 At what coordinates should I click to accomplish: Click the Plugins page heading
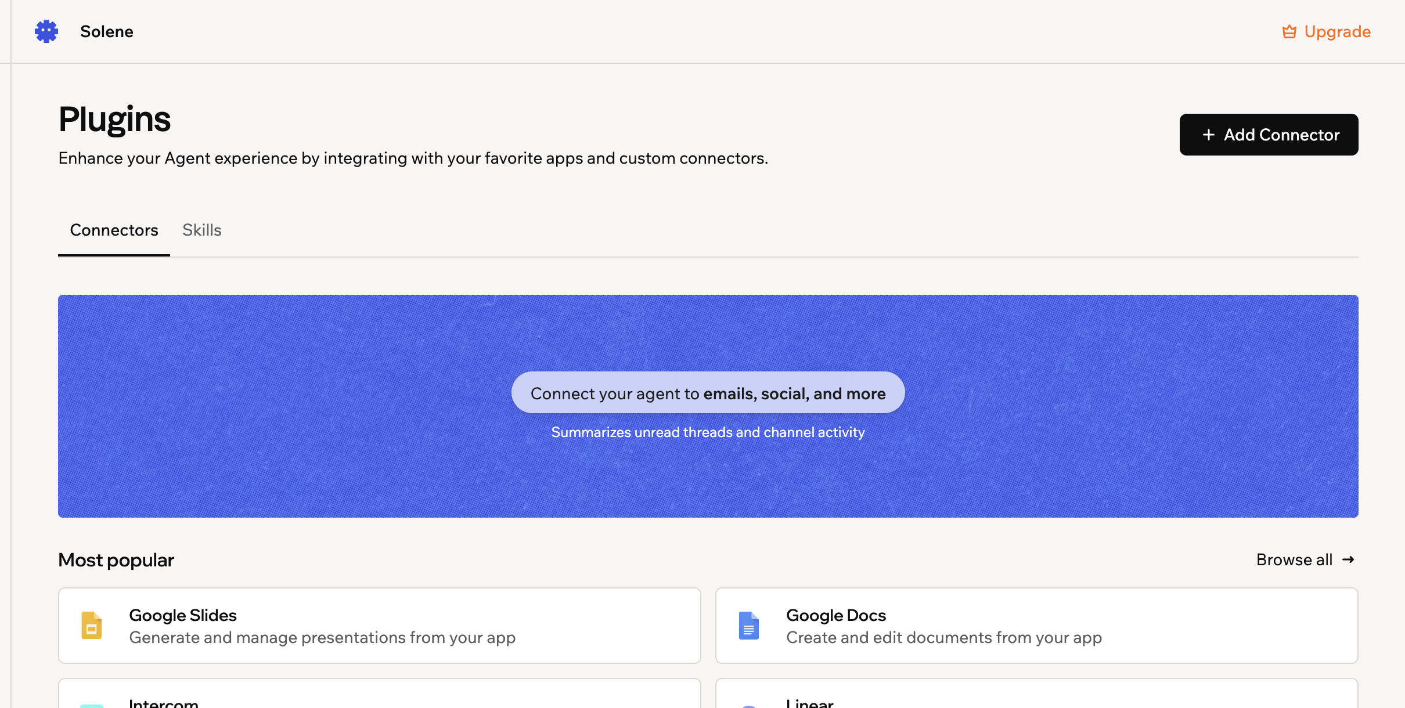pos(114,120)
